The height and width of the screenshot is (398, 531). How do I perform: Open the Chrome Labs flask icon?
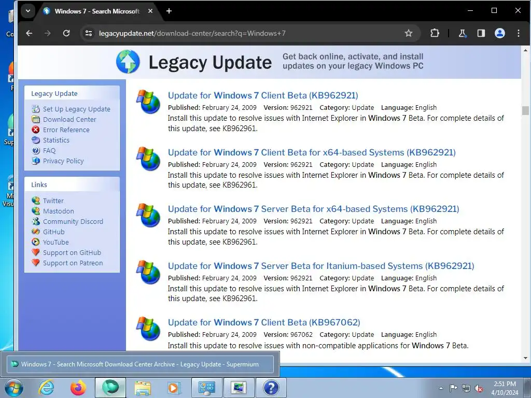tap(462, 33)
